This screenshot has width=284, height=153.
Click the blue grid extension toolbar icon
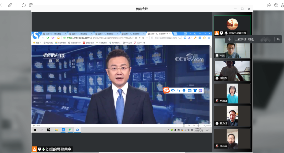pyautogui.click(x=200, y=38)
